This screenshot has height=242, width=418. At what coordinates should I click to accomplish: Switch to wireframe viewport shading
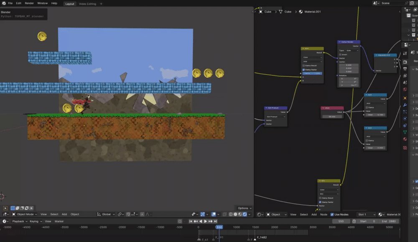tap(231, 214)
